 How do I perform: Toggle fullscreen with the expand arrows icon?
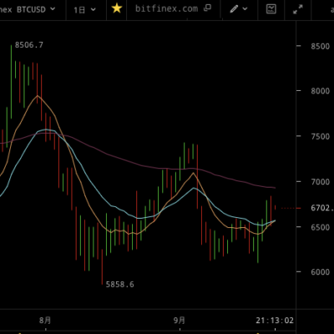pyautogui.click(x=298, y=9)
